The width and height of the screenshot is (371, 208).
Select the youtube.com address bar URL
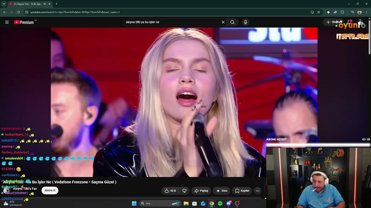point(75,12)
